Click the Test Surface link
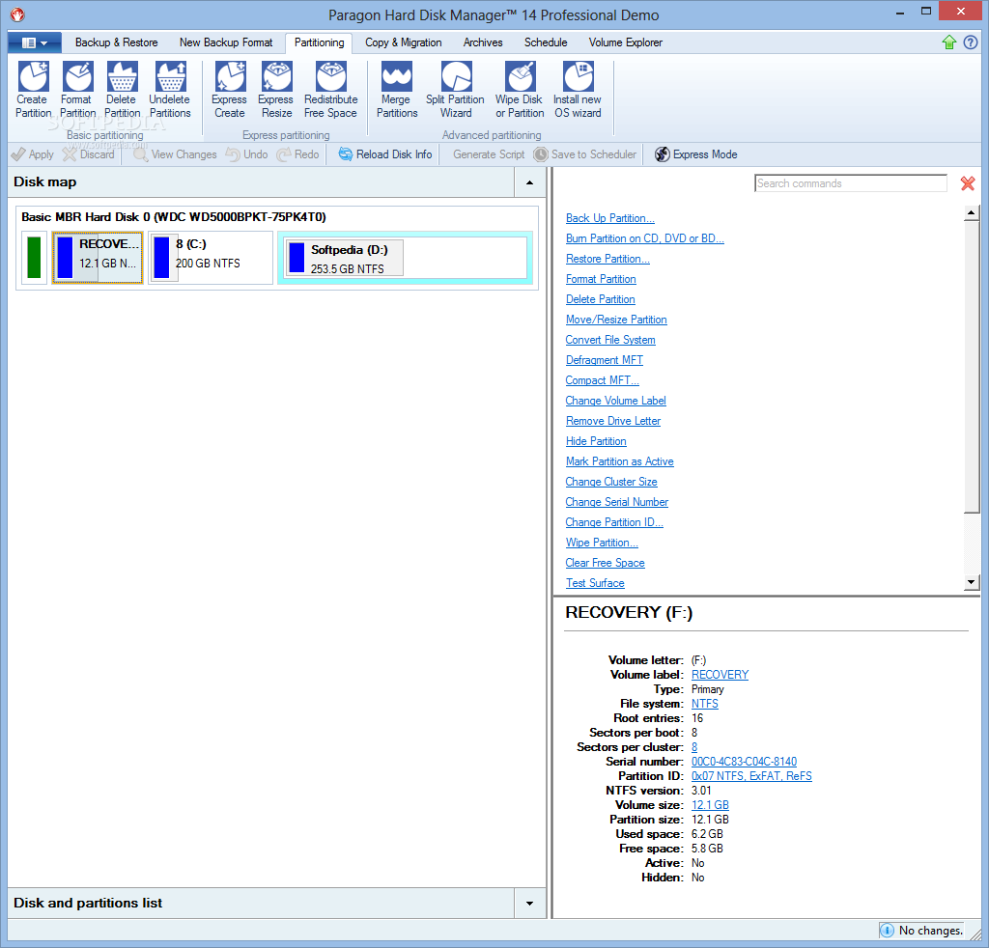The image size is (989, 948). point(595,583)
